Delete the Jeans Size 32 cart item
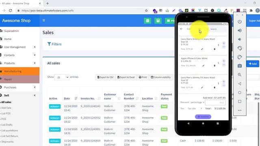Viewport: 260px width, 146px height. (x=214, y=88)
